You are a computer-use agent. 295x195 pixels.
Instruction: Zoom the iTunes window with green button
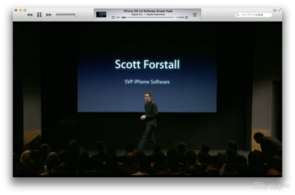click(x=25, y=10)
